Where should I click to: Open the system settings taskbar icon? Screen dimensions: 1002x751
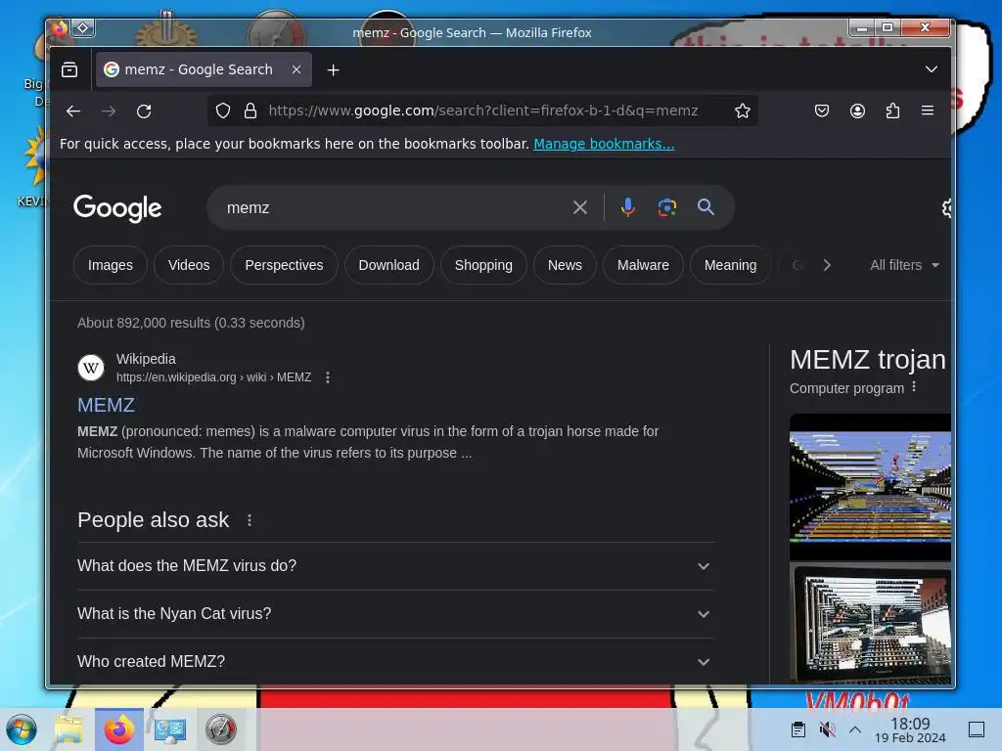point(170,729)
